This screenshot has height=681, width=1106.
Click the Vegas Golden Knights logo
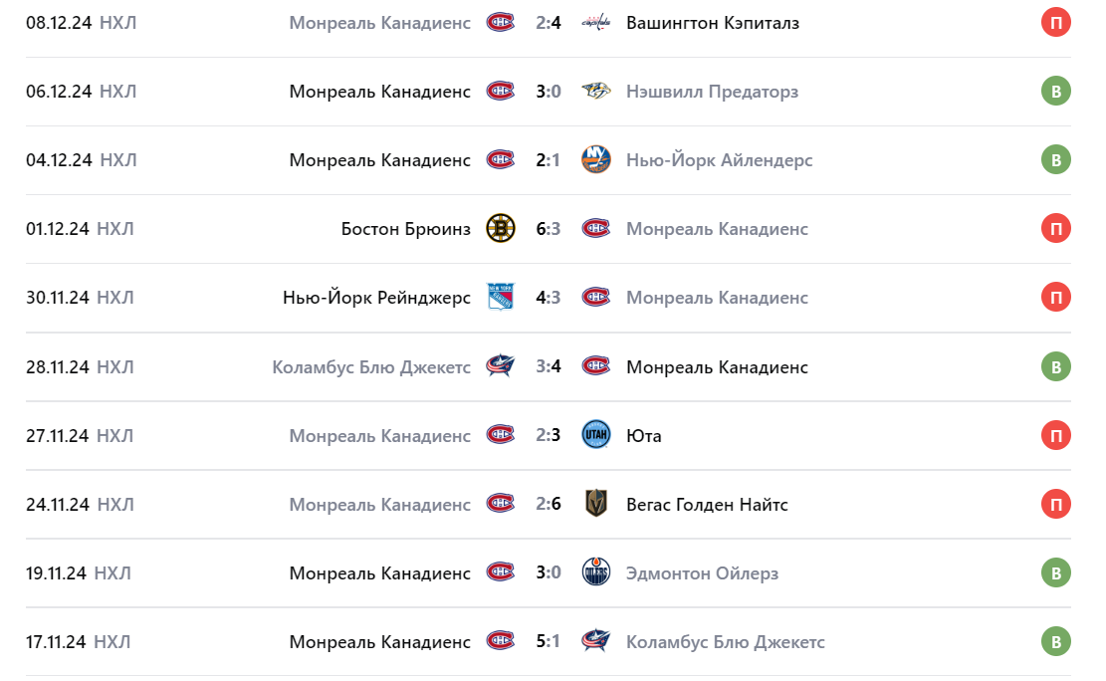point(595,504)
